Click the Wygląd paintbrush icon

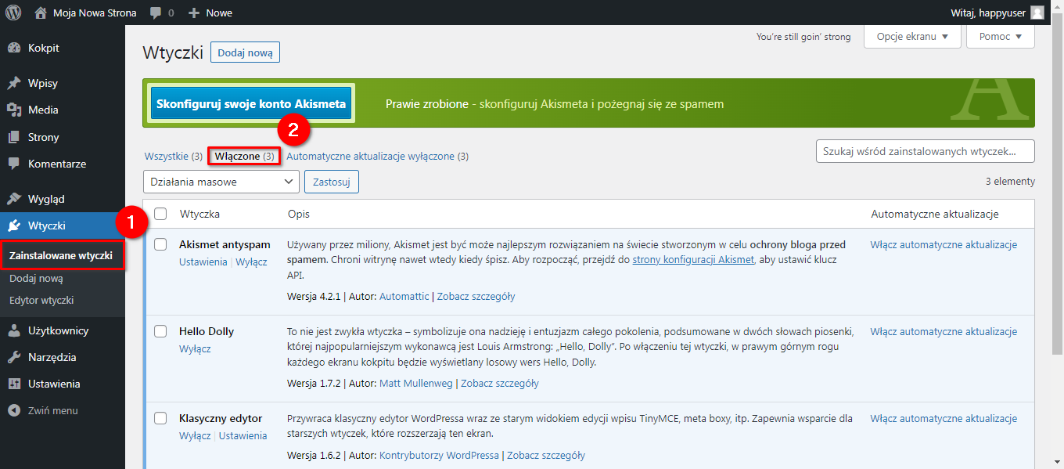pyautogui.click(x=14, y=199)
